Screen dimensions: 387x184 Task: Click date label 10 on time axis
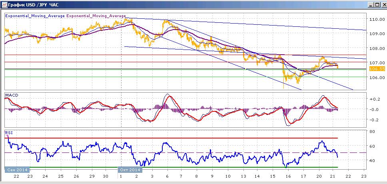[227, 176]
